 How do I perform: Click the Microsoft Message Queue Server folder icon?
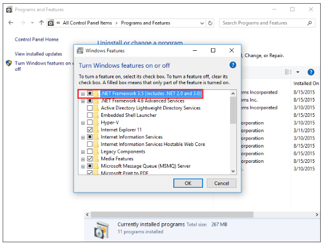pyautogui.click(x=96, y=166)
